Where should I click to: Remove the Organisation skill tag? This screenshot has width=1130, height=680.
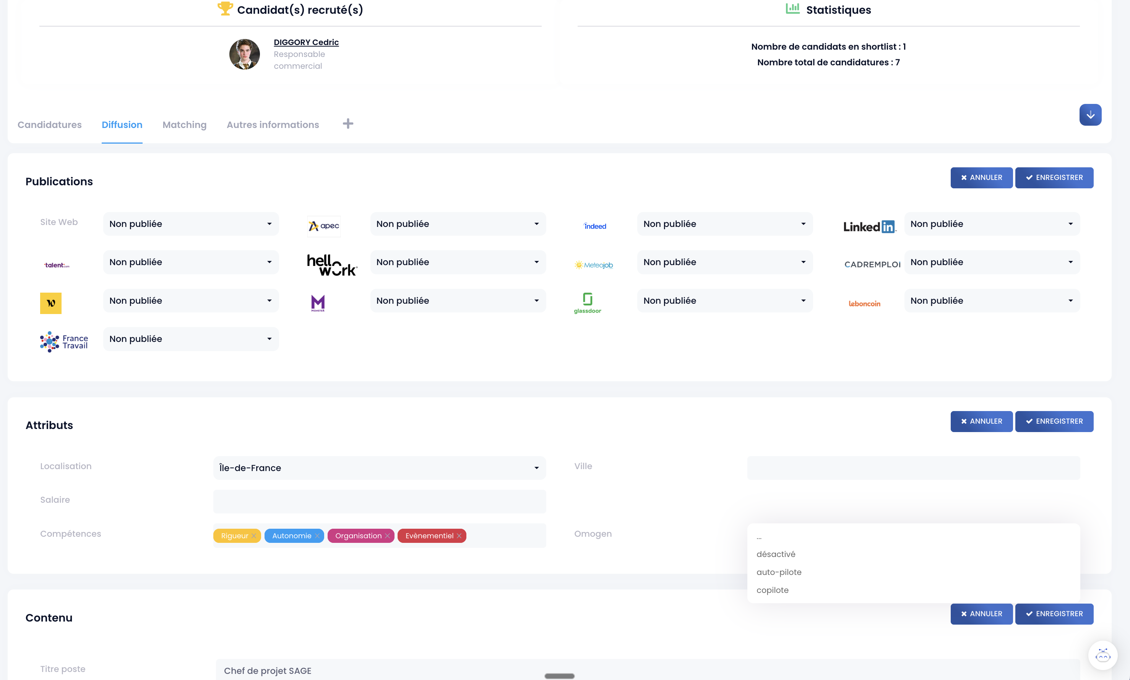click(387, 536)
